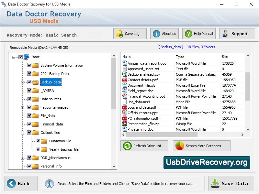Click the Support person icon

point(225,34)
